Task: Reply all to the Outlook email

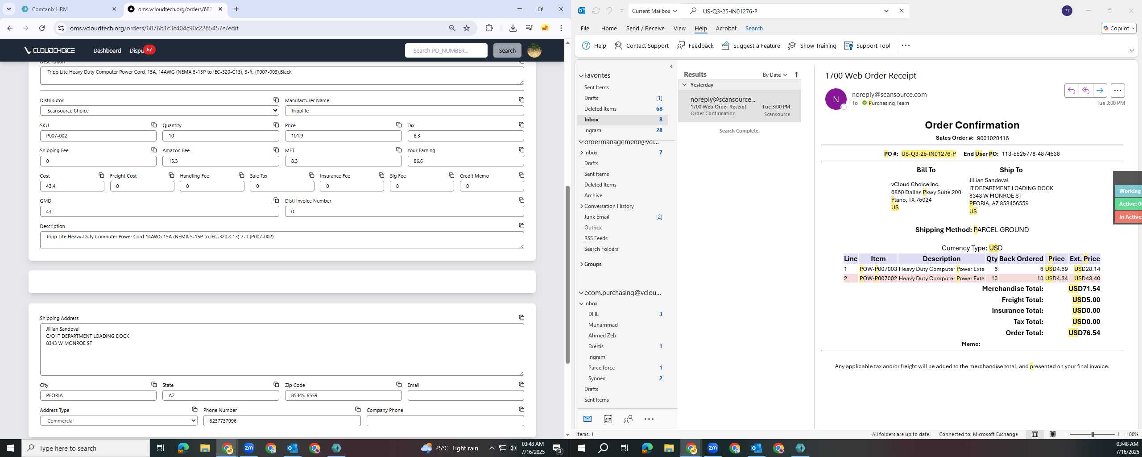Action: tap(1085, 91)
